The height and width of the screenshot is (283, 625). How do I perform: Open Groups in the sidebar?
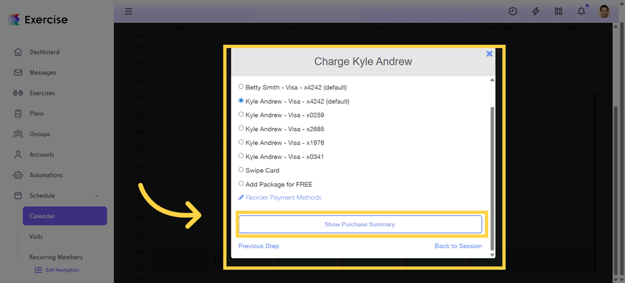(x=40, y=134)
